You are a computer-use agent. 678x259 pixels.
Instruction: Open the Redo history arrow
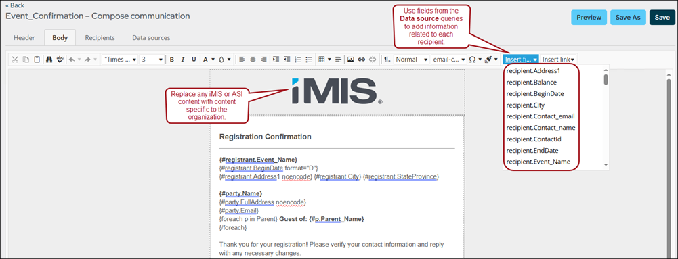(95, 60)
